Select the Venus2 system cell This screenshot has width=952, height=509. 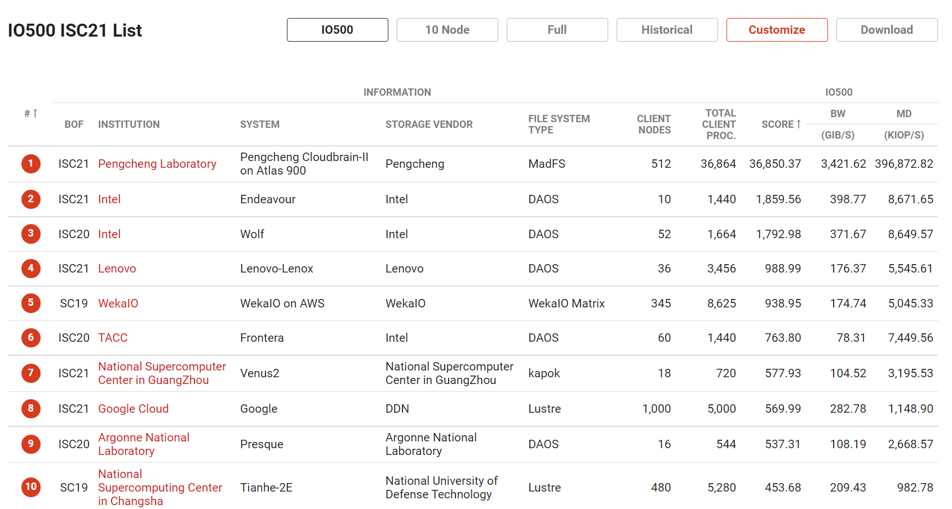point(260,373)
